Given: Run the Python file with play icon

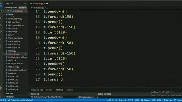Looking at the screenshot, I should (180, 4).
